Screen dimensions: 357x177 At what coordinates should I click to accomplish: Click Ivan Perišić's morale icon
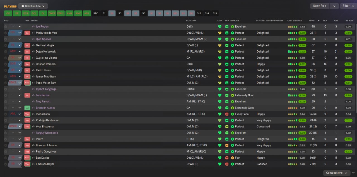coord(233,95)
